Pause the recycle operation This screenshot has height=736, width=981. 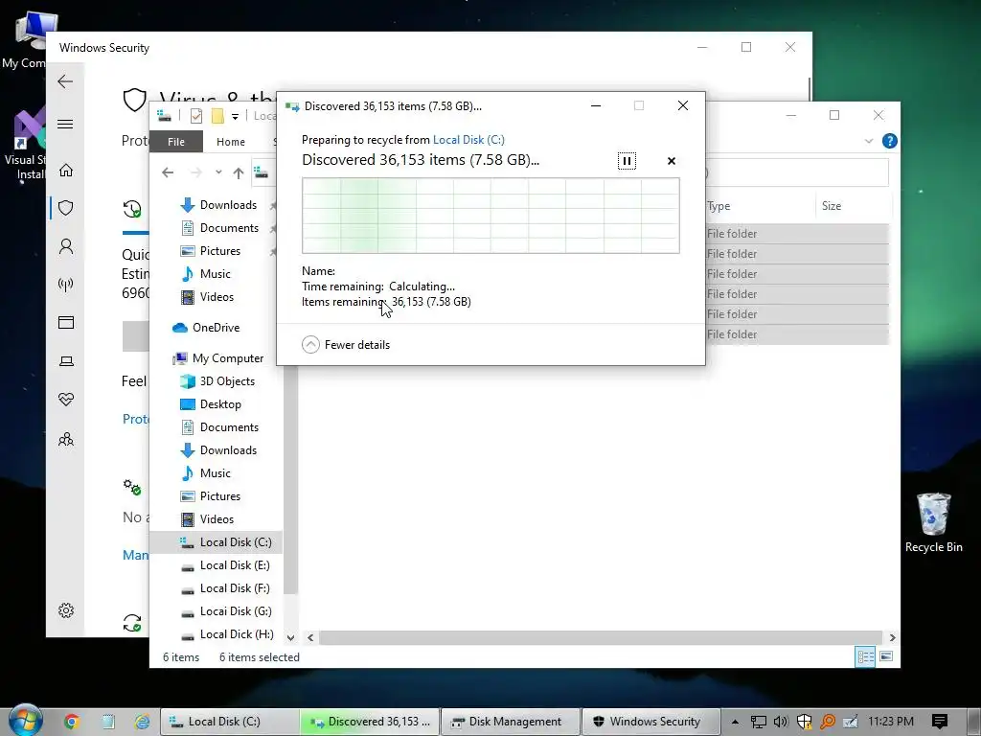pos(627,161)
